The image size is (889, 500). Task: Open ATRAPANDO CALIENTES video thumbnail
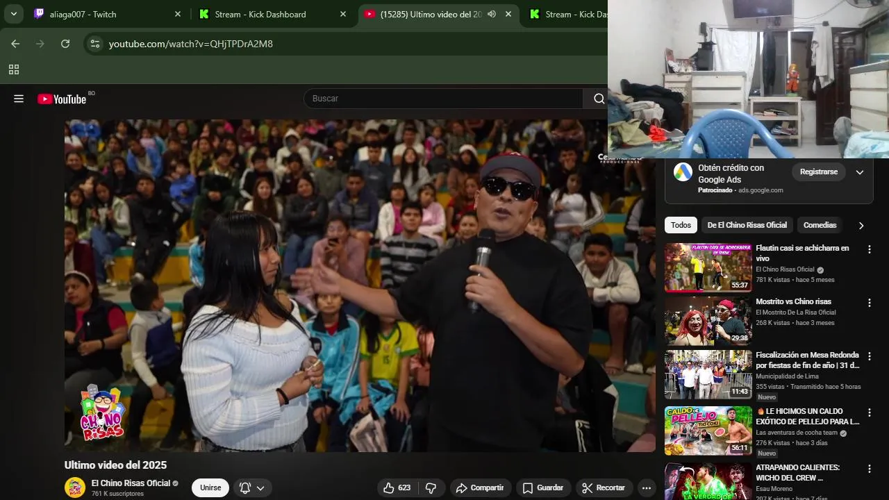pos(708,481)
